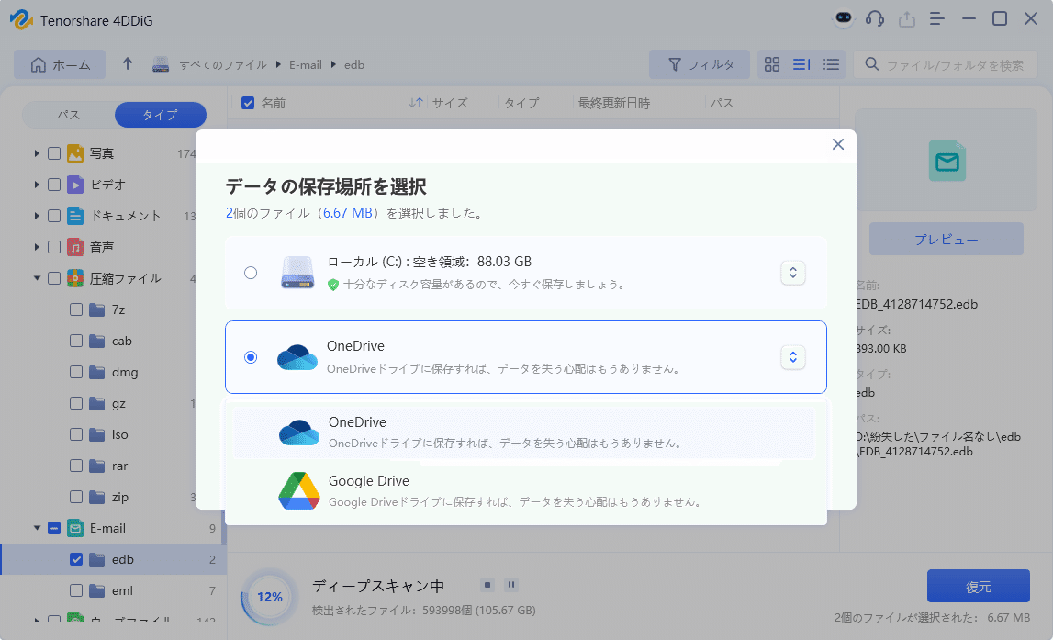Click the プレビュー preview button

[947, 239]
